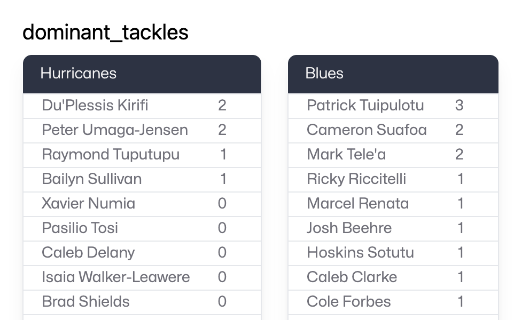Open Mark Tele'a player entry
This screenshot has height=320, width=514.
tap(346, 155)
